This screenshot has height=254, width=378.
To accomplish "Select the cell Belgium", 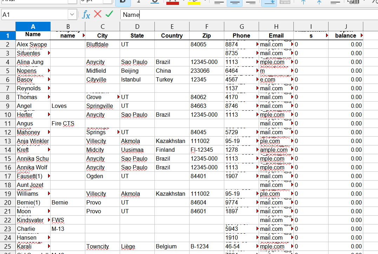I will [172, 247].
